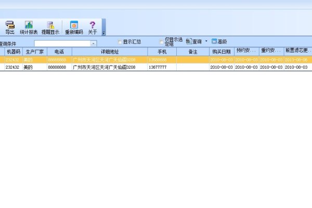The image size is (312, 208).
Task: Click inside the 查询条件 input field
Action: point(62,43)
